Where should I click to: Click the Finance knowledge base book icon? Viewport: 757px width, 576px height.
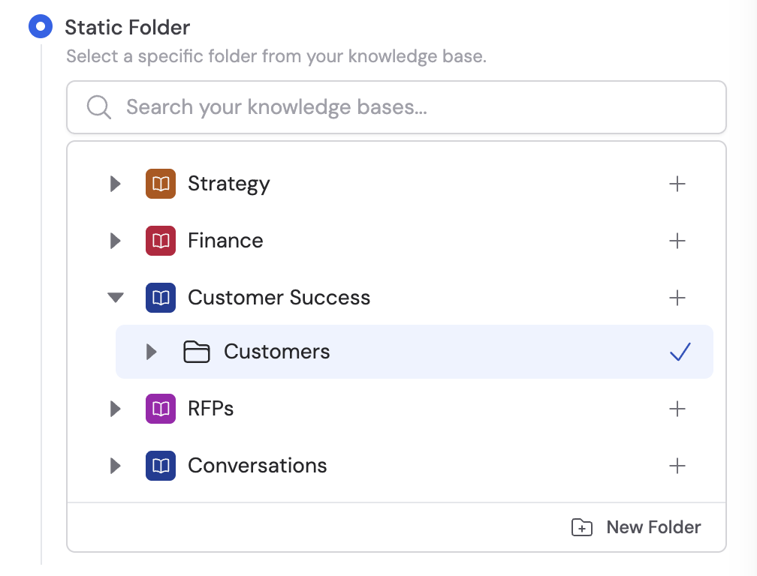point(160,240)
